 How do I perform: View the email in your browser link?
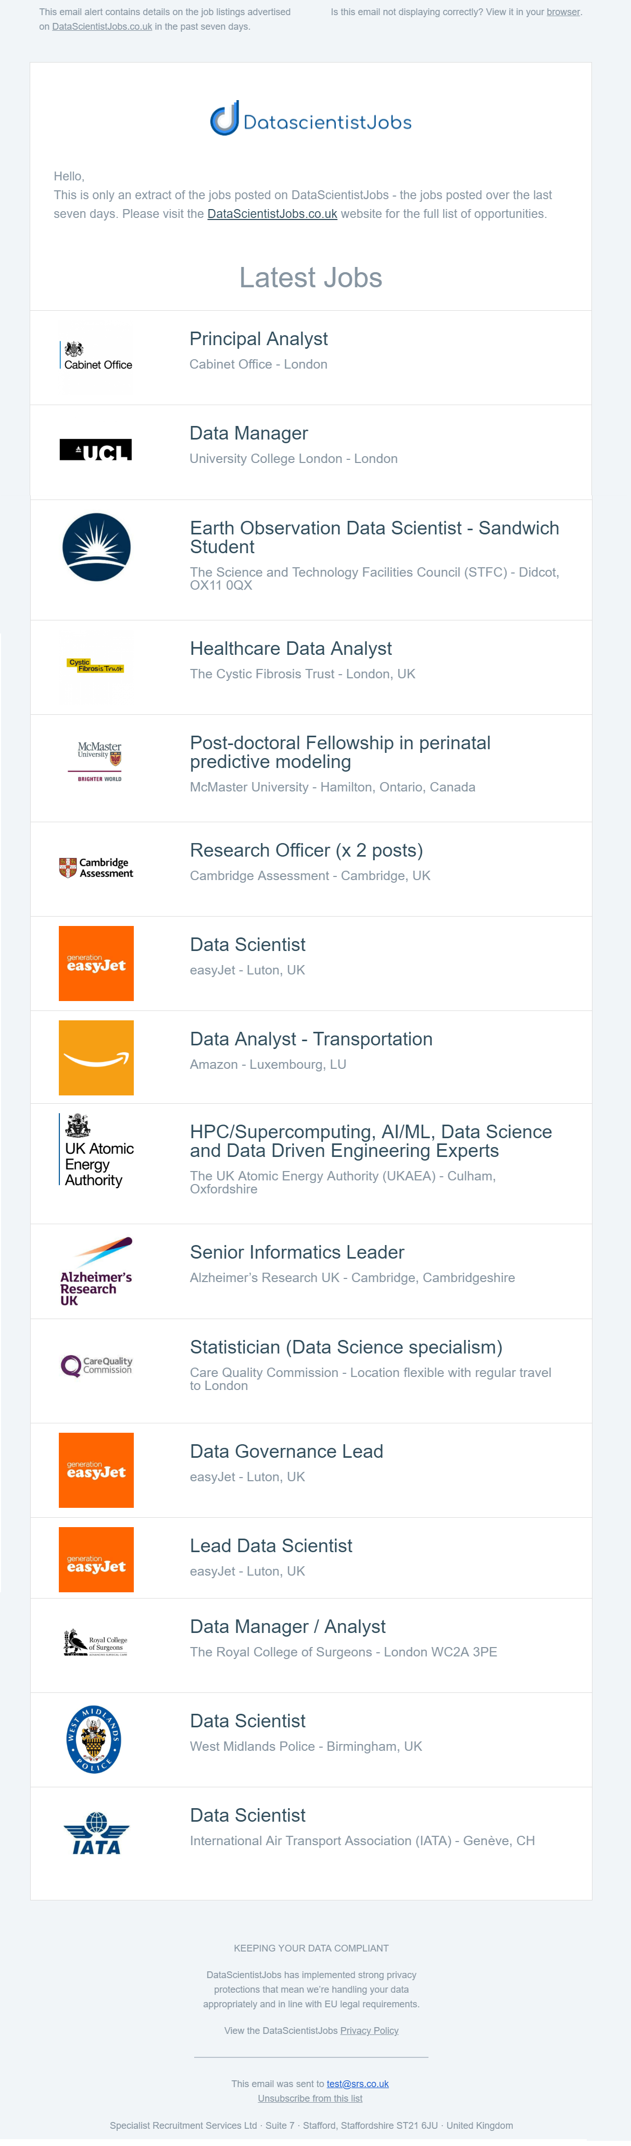tap(563, 13)
